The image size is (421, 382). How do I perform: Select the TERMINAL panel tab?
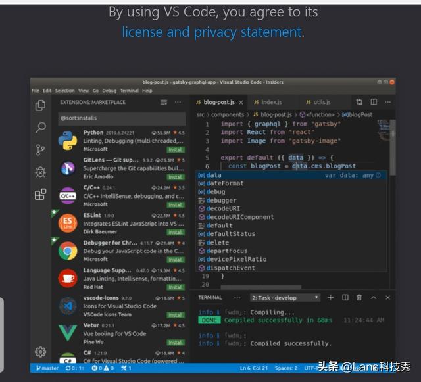click(x=210, y=297)
